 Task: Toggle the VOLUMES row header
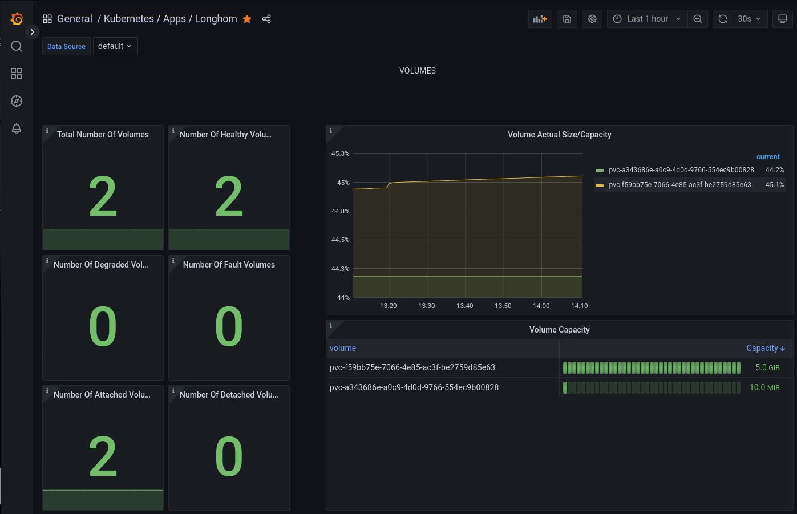(x=418, y=71)
